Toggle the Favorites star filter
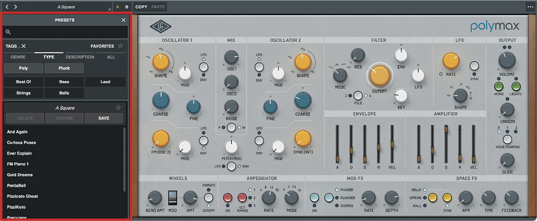 [120, 46]
